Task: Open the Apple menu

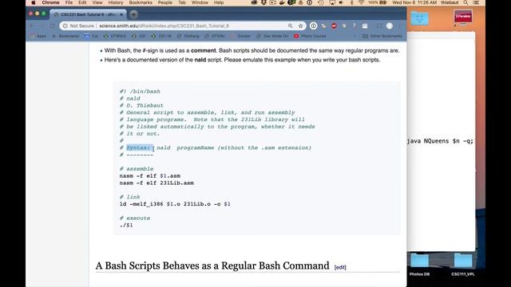Action: 34,2
